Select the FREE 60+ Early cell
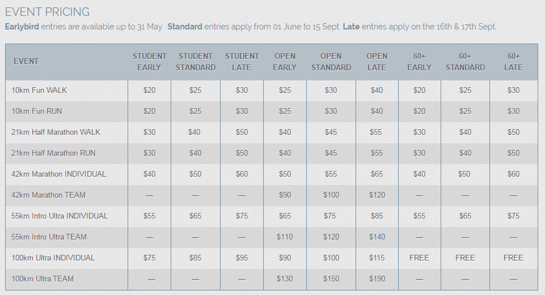The width and height of the screenshot is (545, 295). (x=419, y=258)
